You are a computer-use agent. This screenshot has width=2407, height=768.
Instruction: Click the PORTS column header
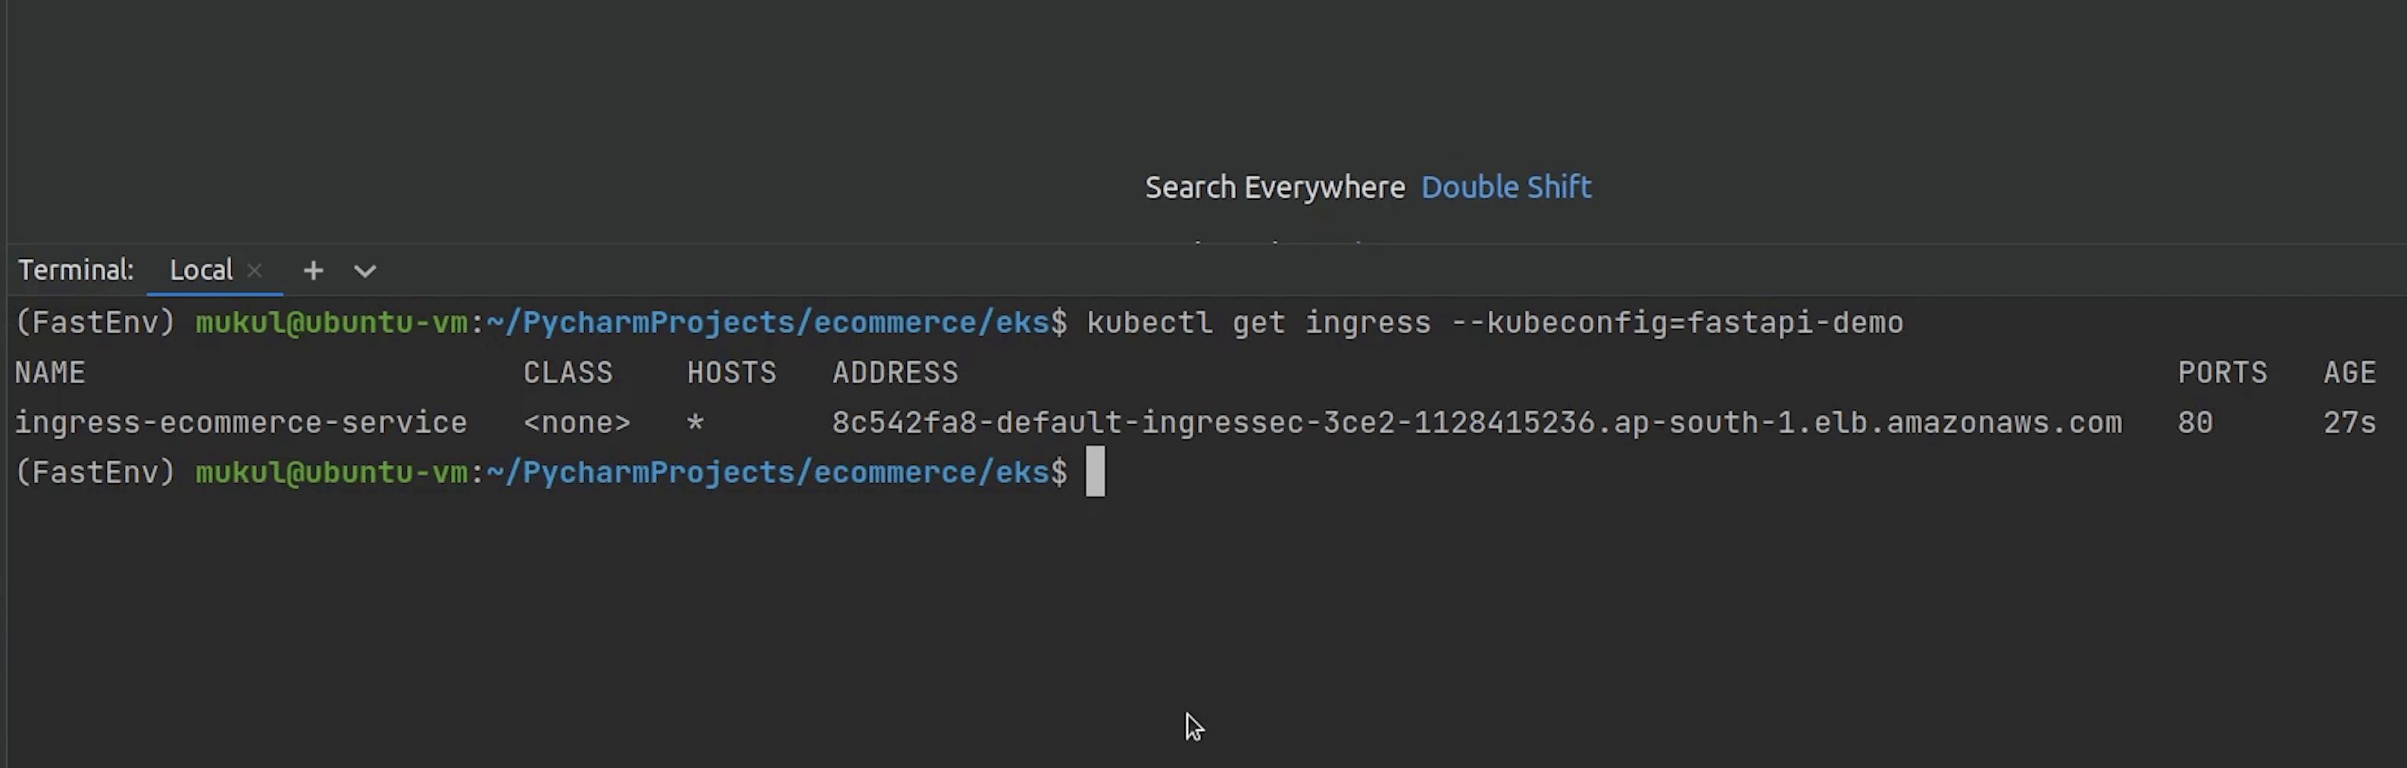pyautogui.click(x=2222, y=373)
